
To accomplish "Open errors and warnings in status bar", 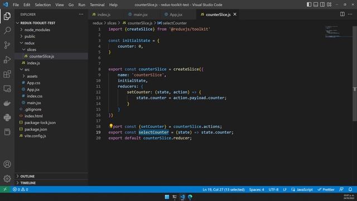I will 21,189.
